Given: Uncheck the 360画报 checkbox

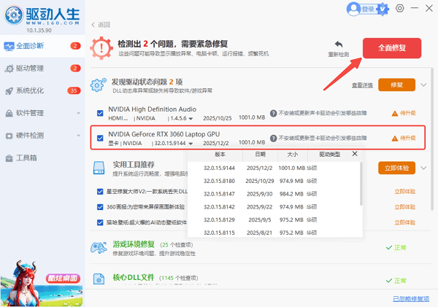Looking at the screenshot, I should click(100, 207).
